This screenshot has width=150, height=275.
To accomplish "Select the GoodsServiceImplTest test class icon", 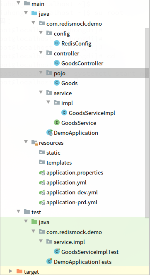I will click(x=57, y=251).
